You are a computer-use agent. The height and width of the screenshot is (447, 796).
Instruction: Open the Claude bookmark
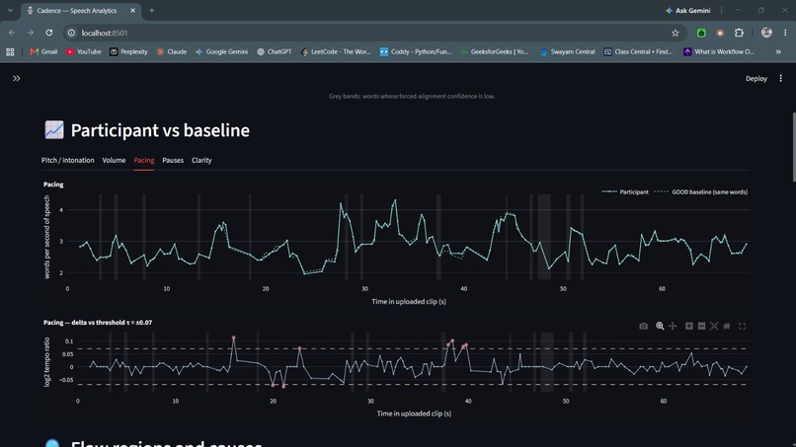tap(172, 51)
